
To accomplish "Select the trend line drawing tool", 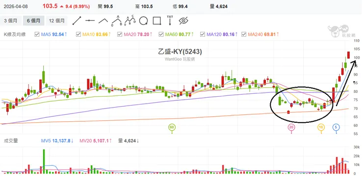I will (x=77, y=21).
